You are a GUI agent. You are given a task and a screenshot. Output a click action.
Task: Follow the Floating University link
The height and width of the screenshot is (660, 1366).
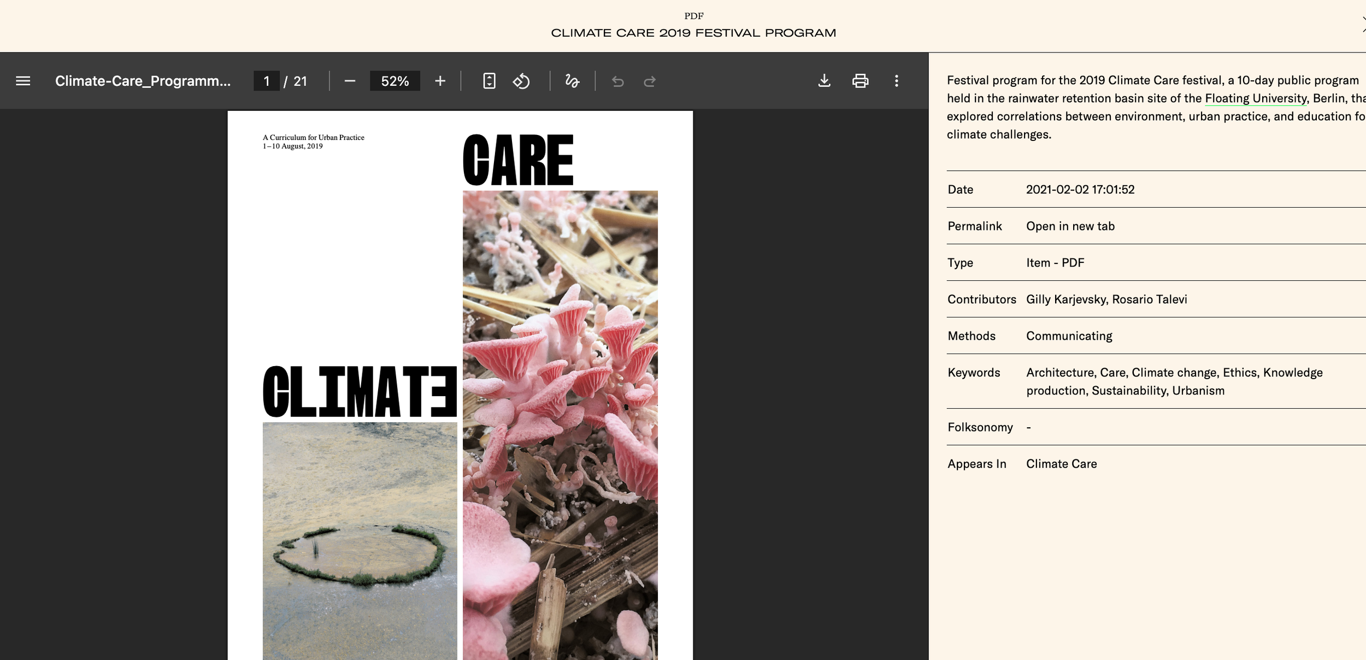(x=1256, y=98)
